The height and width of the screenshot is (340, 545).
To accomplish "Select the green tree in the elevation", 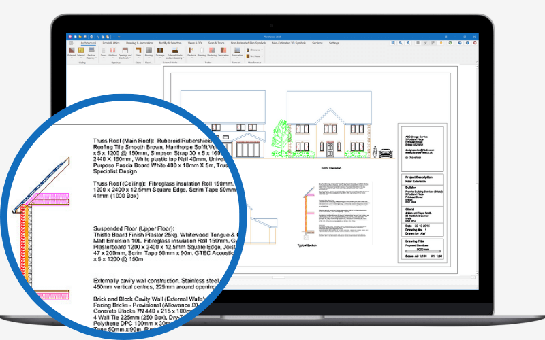I will 281,138.
